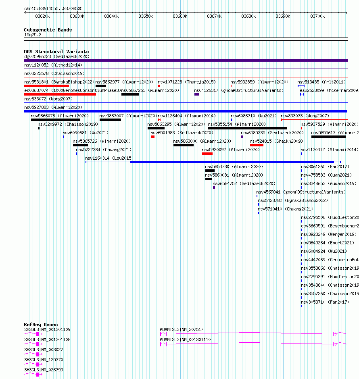Click the purple bar under nsv4326317
The image size is (359, 379).
[x=196, y=94]
